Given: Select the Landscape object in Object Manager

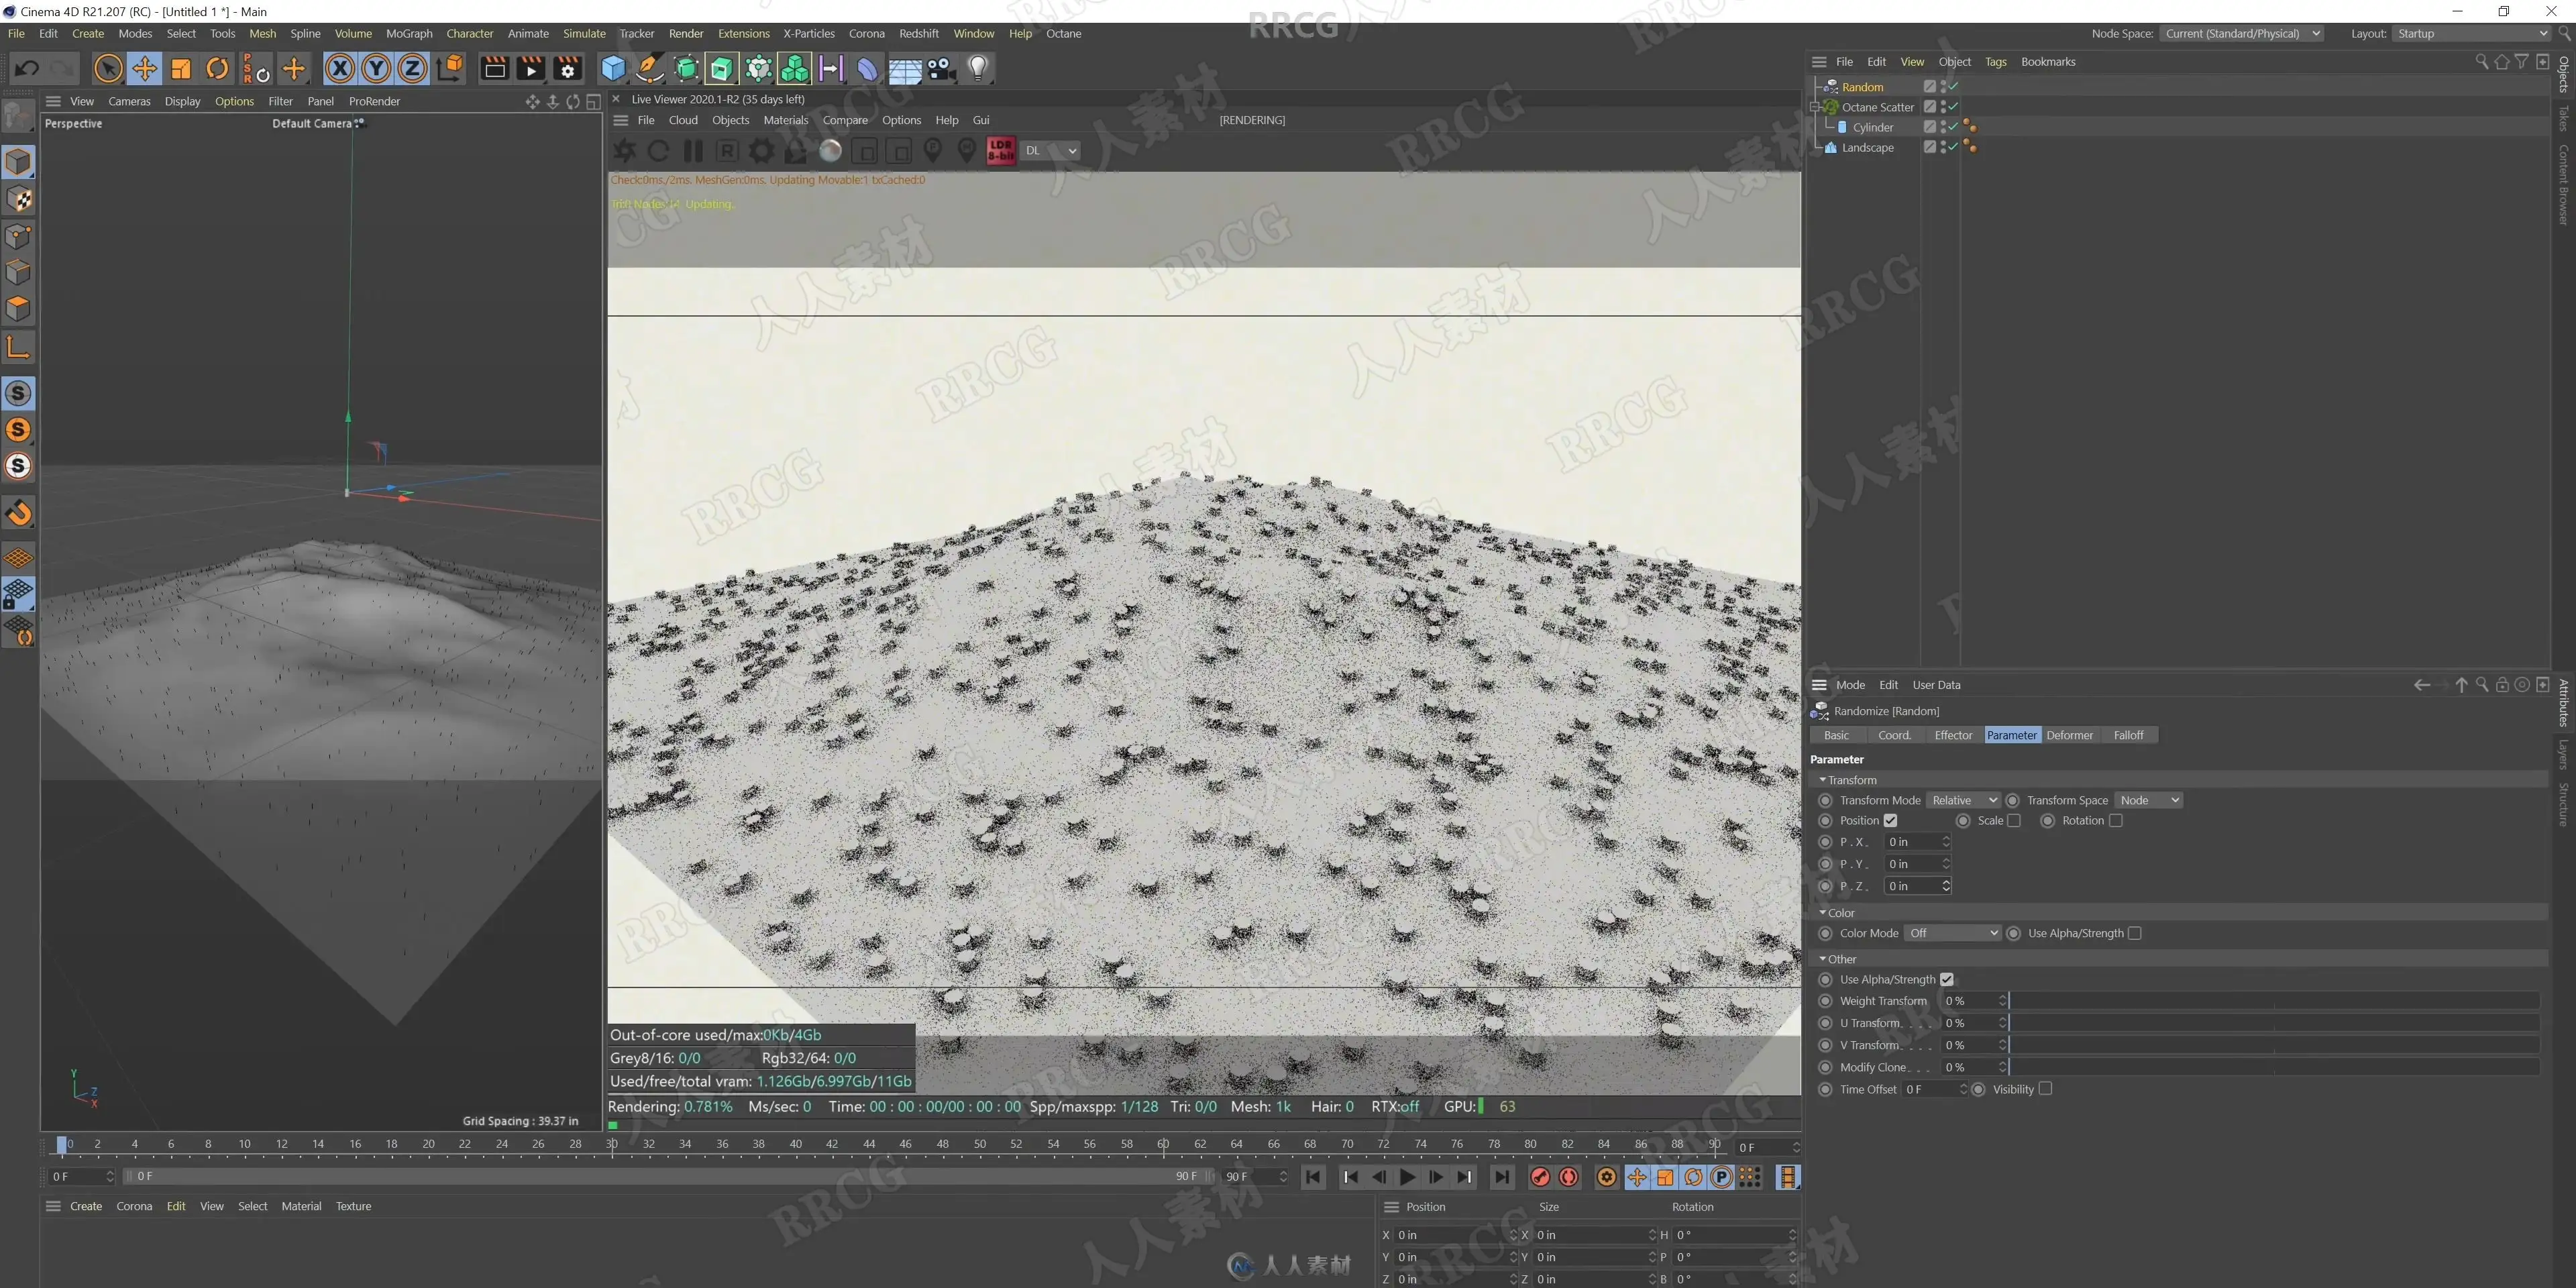Looking at the screenshot, I should click(x=1867, y=147).
